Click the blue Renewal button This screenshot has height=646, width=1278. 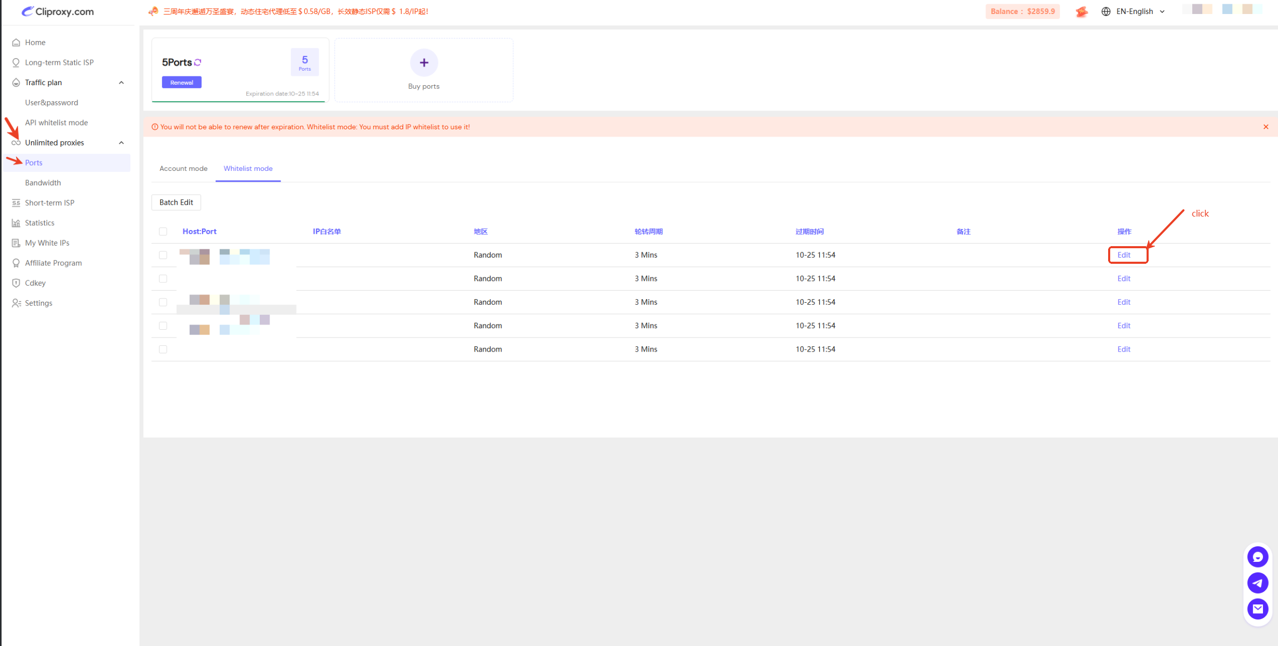[182, 83]
